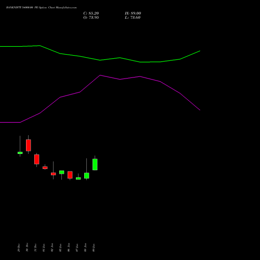This screenshot has height=260, width=260.
Task: Click the '02 Jan' date axis label
Action: click(x=52, y=248)
